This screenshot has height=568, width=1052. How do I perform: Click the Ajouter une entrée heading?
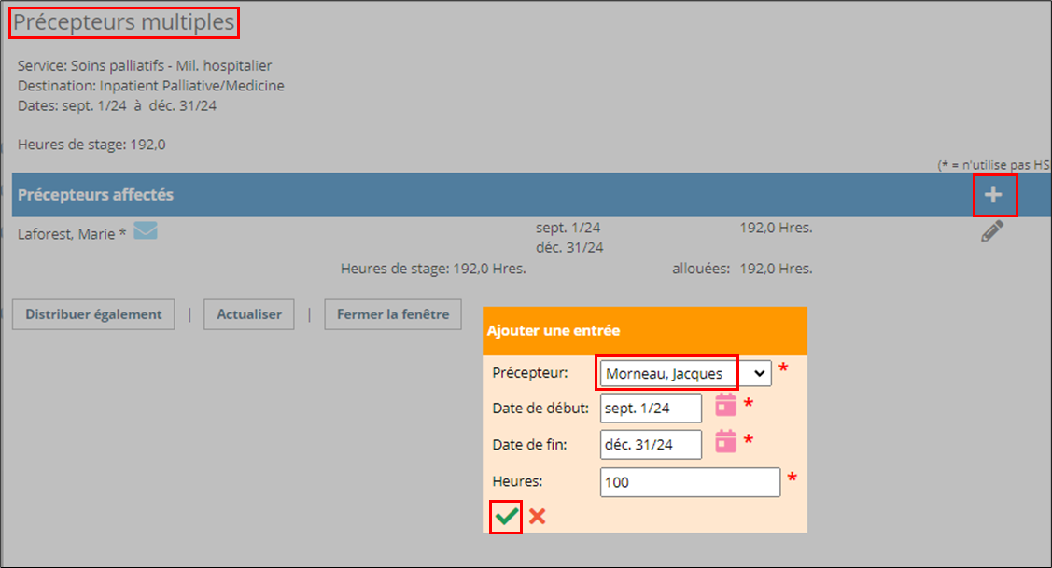(x=554, y=330)
